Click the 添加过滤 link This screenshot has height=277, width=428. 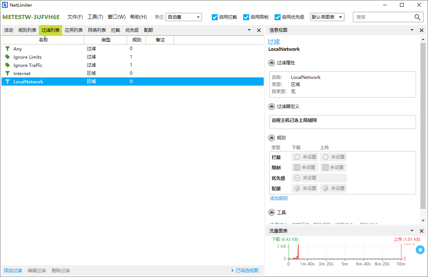point(13,270)
